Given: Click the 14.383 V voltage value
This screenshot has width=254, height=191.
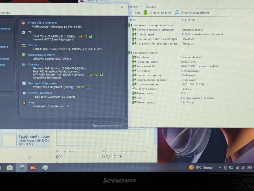Looking at the screenshot, I should point(186,89).
